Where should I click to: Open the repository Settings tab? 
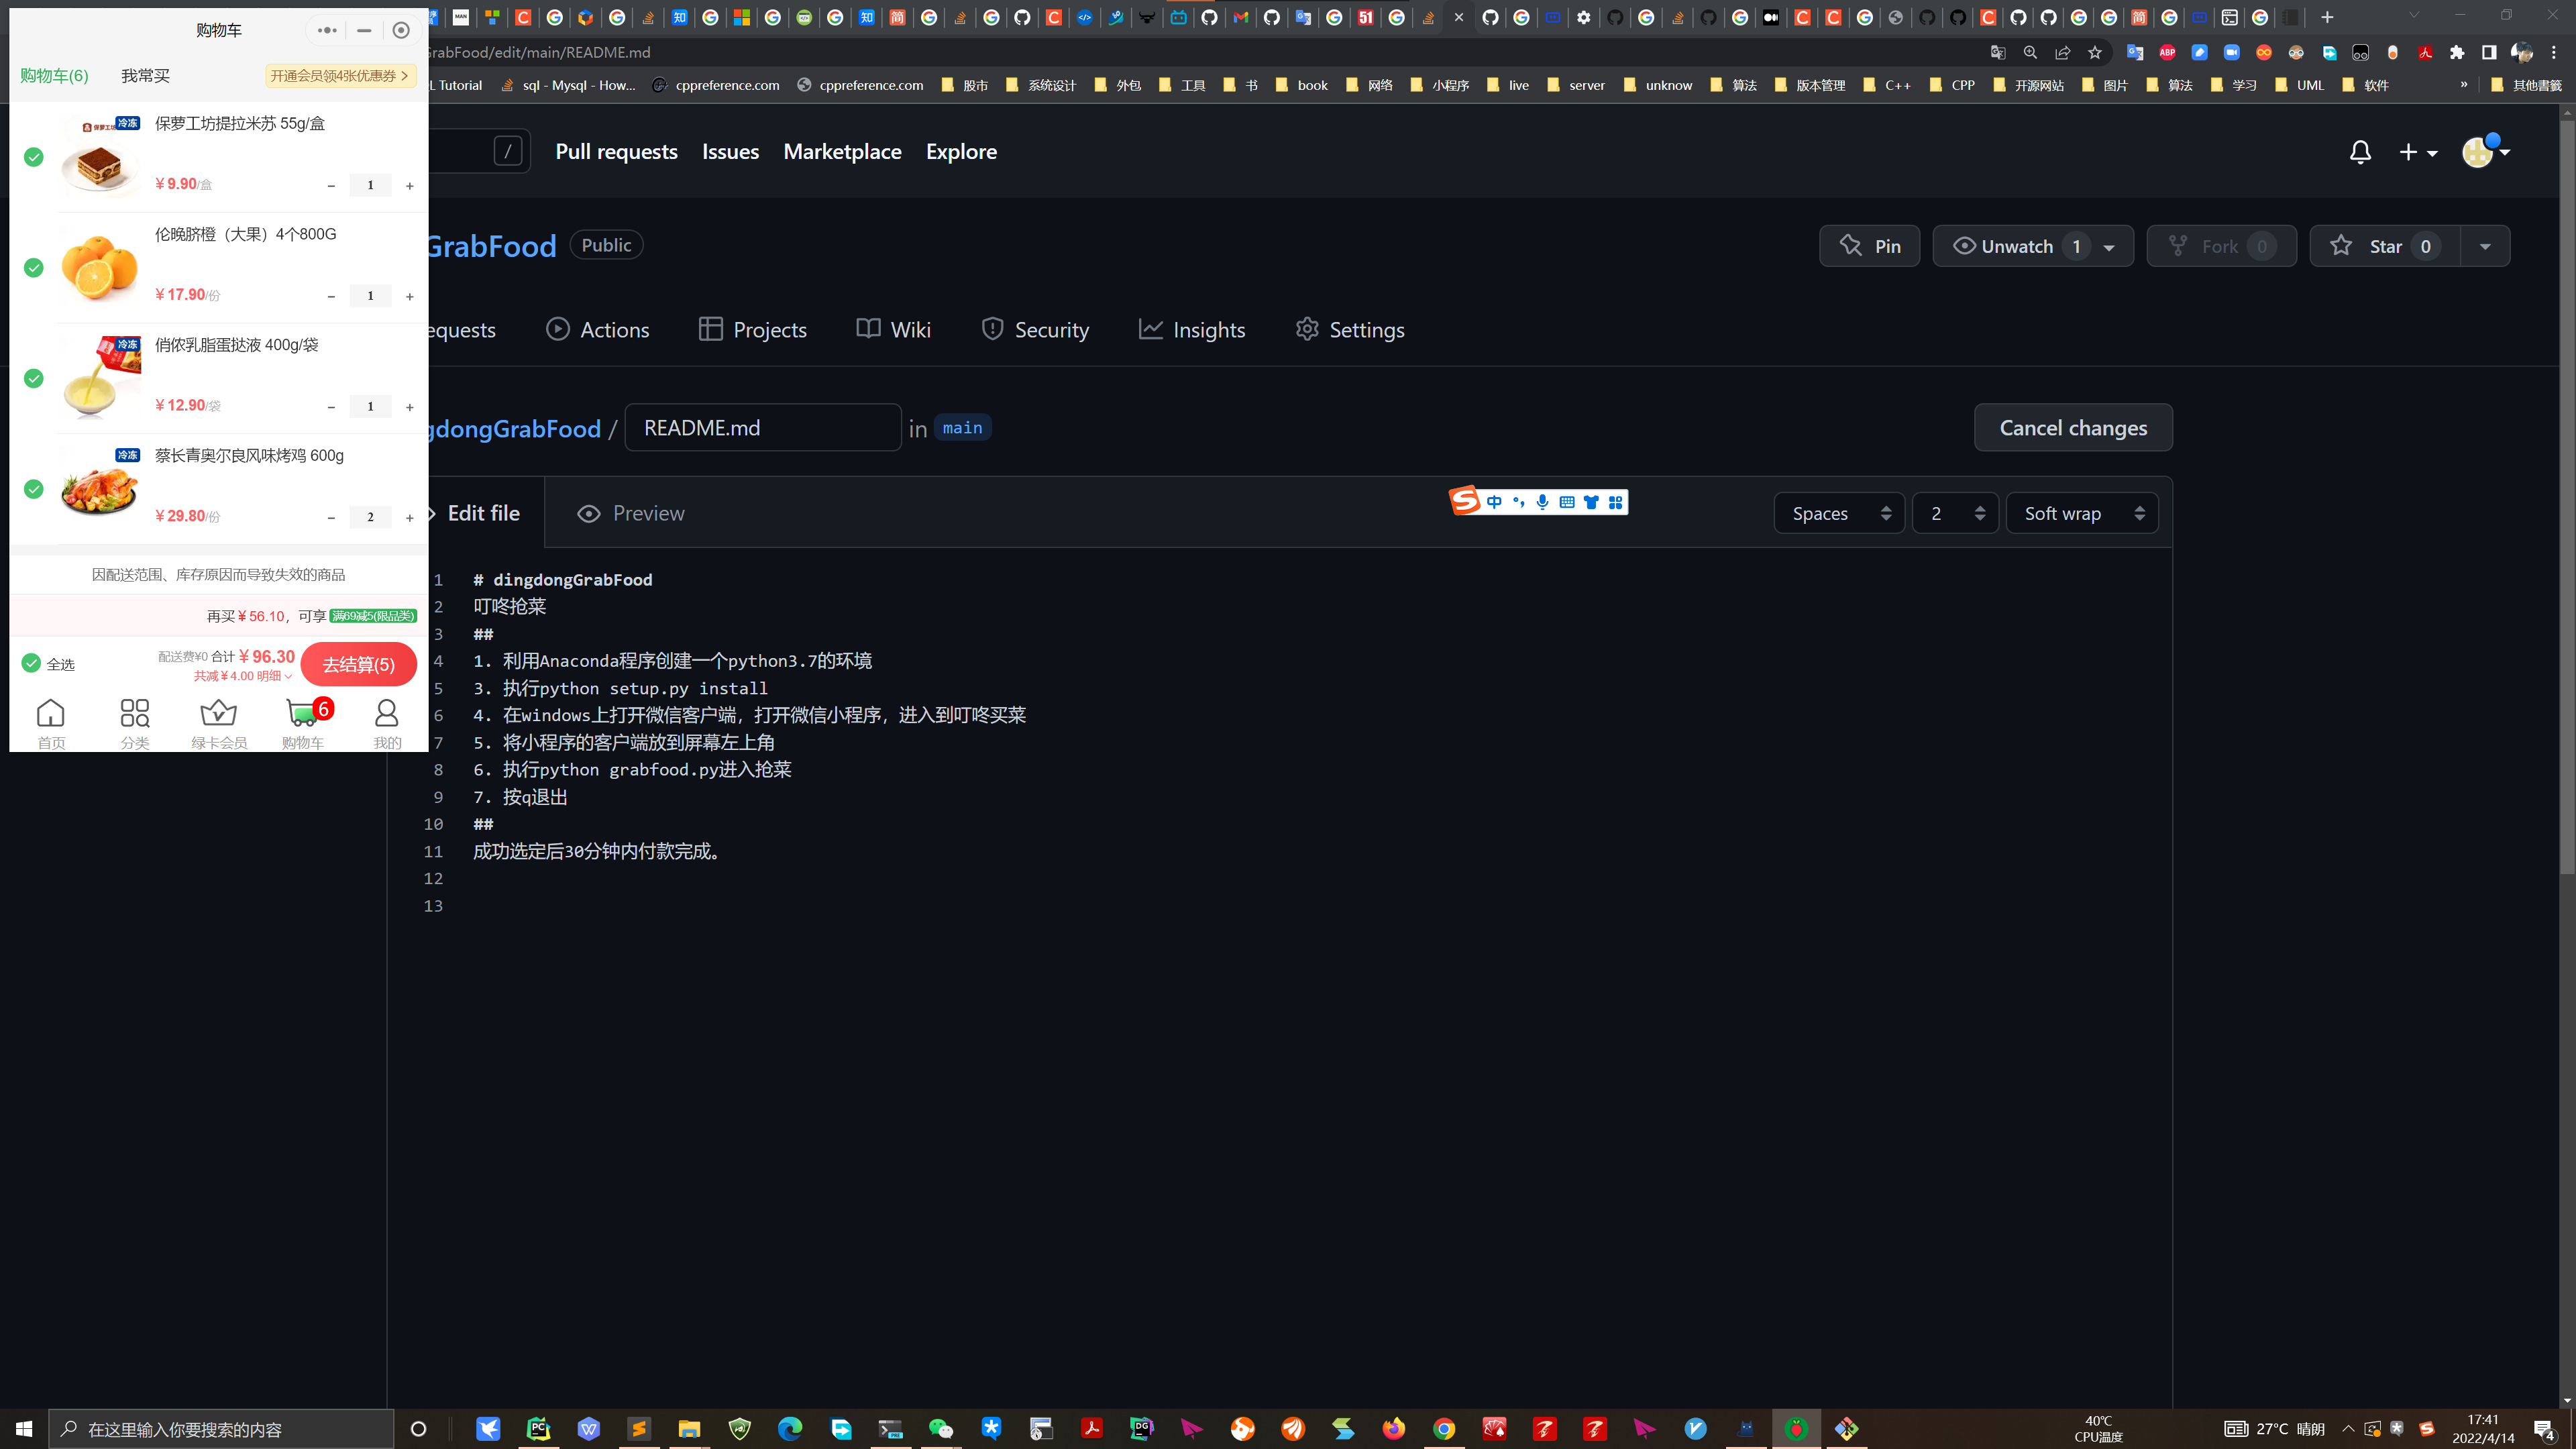click(x=1350, y=330)
